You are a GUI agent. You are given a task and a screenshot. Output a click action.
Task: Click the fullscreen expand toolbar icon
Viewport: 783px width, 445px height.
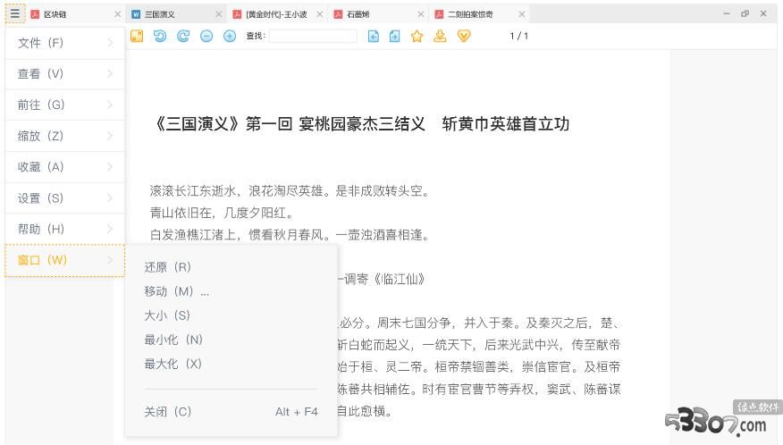(x=137, y=36)
